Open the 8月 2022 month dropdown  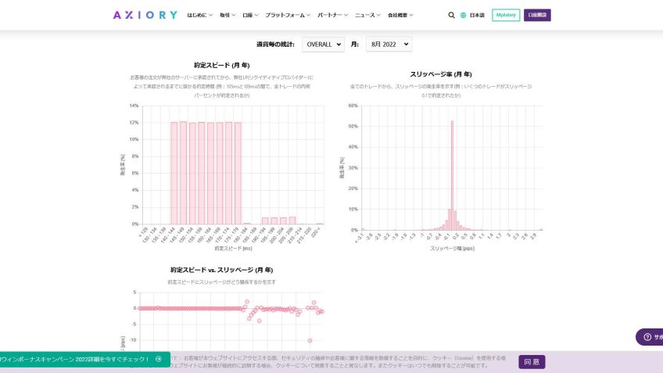click(x=388, y=45)
